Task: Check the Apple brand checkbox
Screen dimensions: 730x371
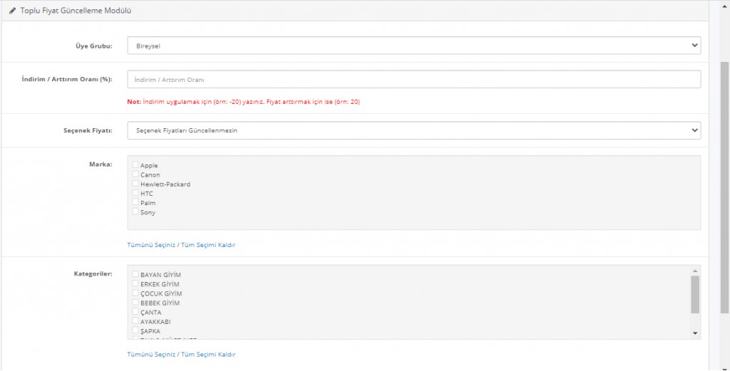Action: [135, 165]
